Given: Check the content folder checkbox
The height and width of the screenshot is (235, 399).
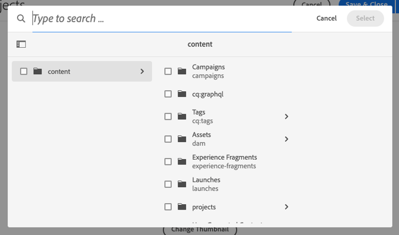Looking at the screenshot, I should (23, 71).
